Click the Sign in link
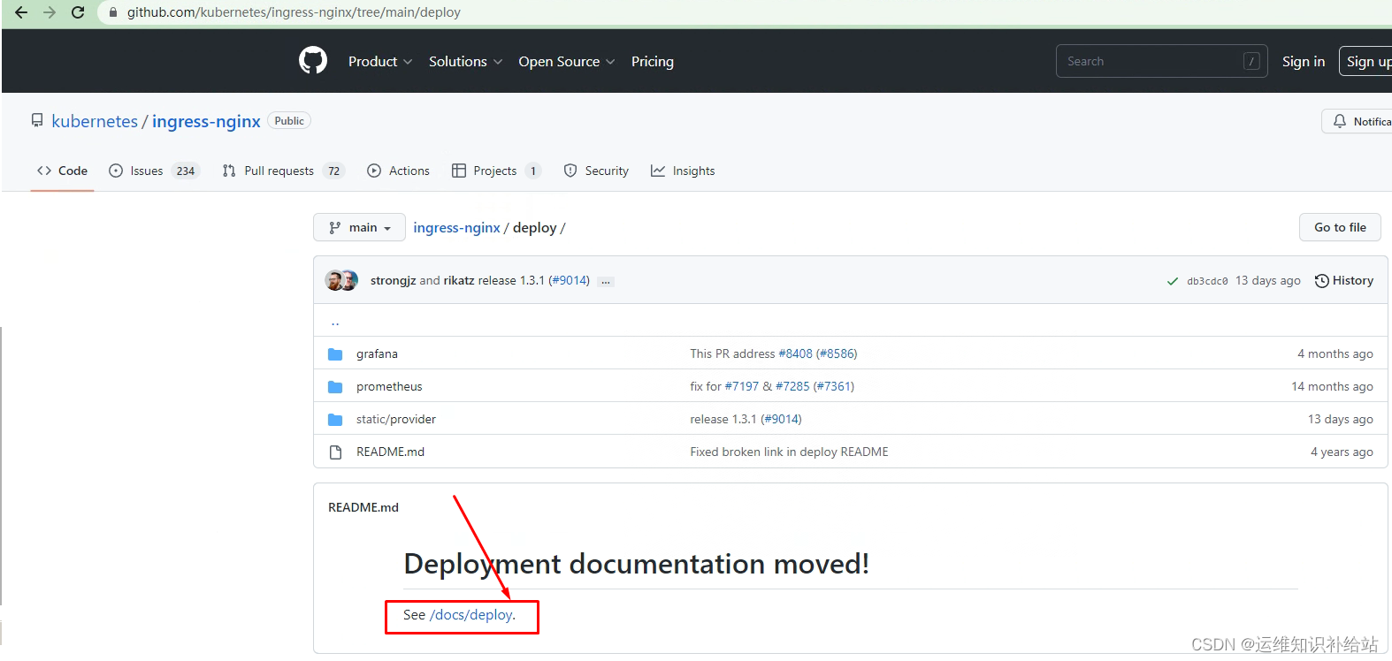Screen dimensions: 1392x661 click(x=1304, y=61)
